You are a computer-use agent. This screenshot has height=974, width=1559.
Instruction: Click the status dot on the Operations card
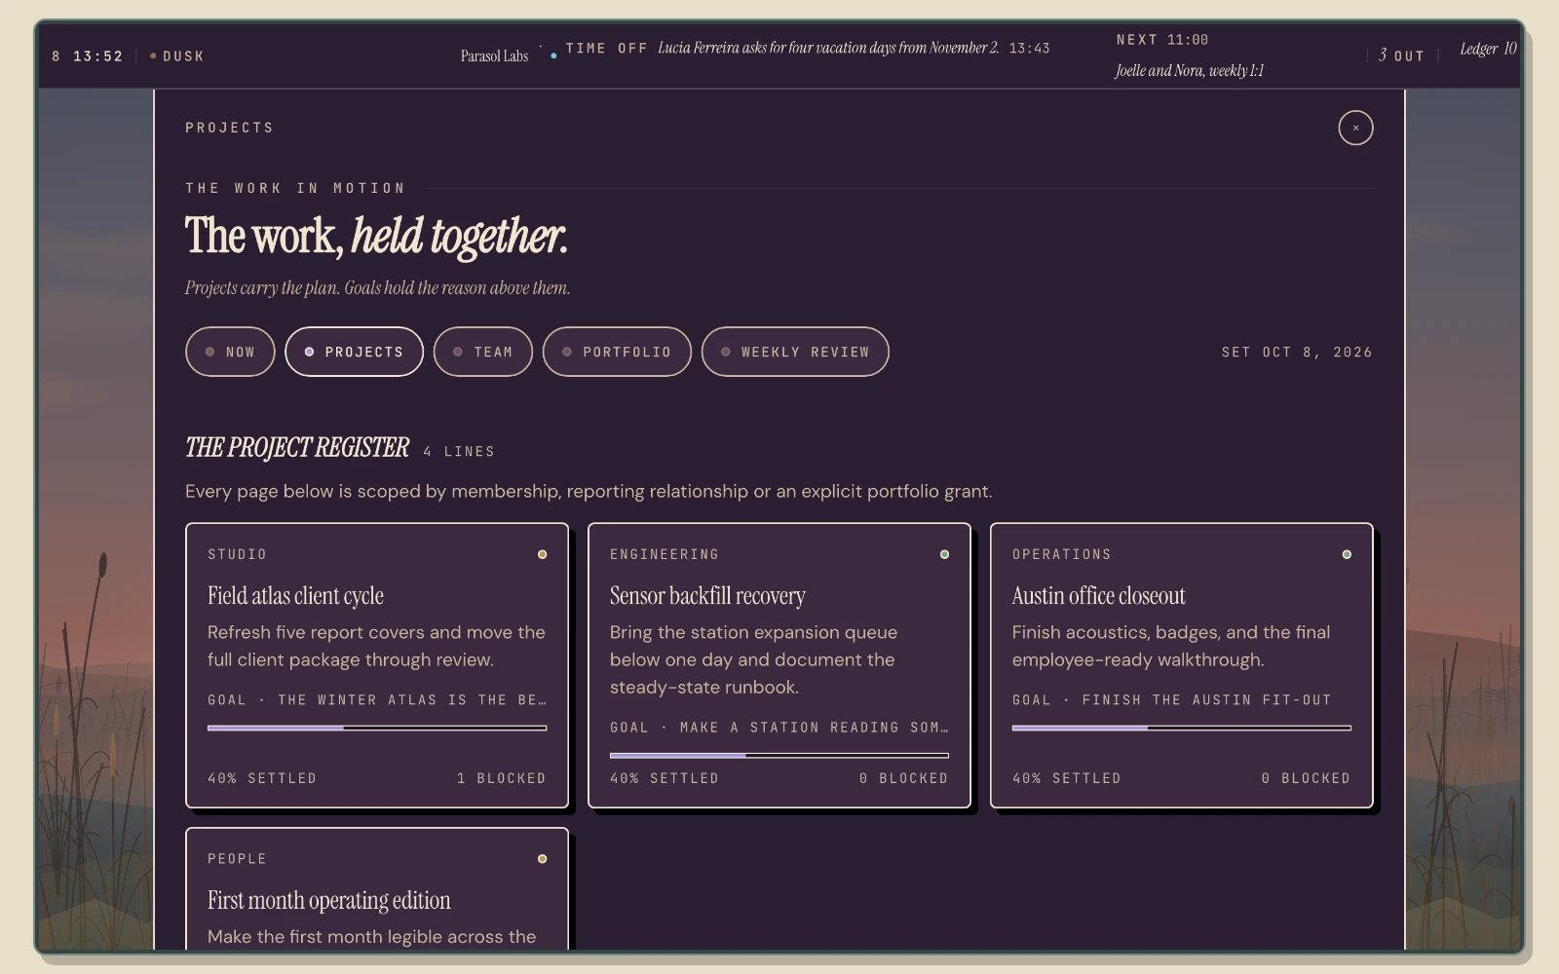click(x=1347, y=554)
